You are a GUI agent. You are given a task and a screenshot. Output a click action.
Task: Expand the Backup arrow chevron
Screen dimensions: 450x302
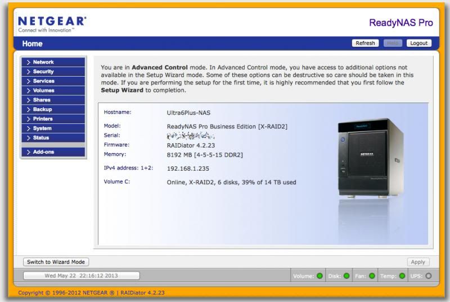29,109
